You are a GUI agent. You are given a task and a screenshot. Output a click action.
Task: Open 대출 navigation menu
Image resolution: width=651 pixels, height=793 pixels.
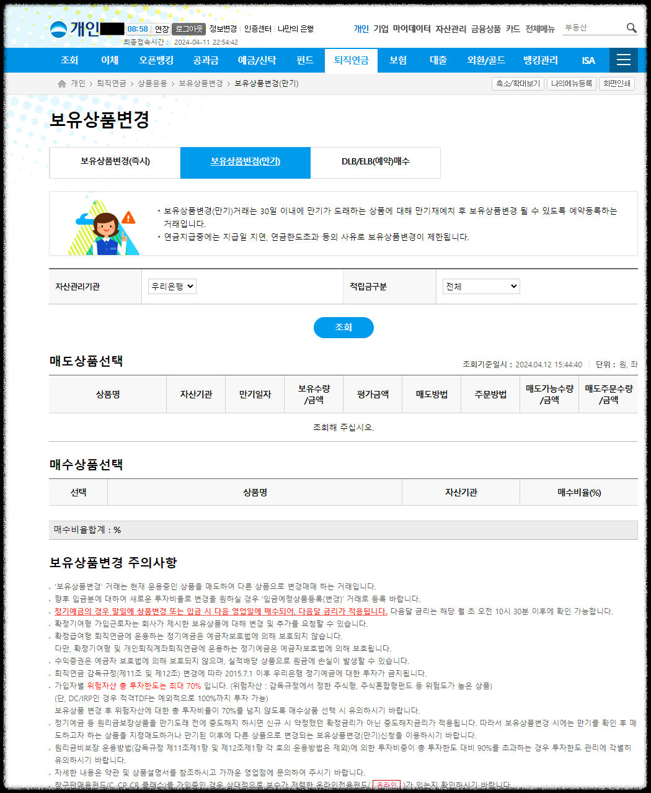pyautogui.click(x=438, y=60)
